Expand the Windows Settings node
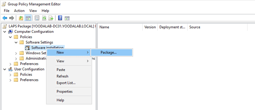255x110 pixels. (16, 53)
